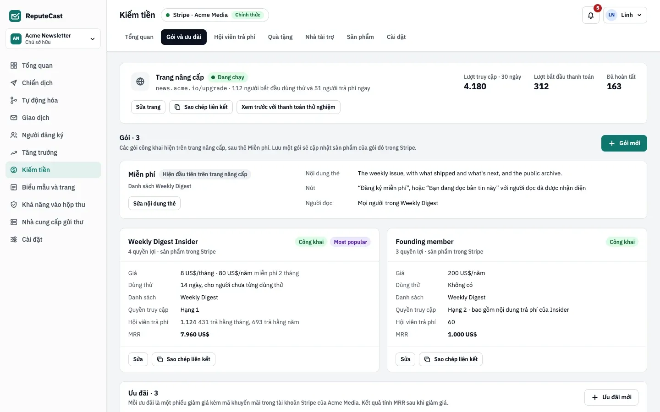The width and height of the screenshot is (660, 412).
Task: Add a new offer with Ưu đãi mới
Action: pyautogui.click(x=611, y=397)
